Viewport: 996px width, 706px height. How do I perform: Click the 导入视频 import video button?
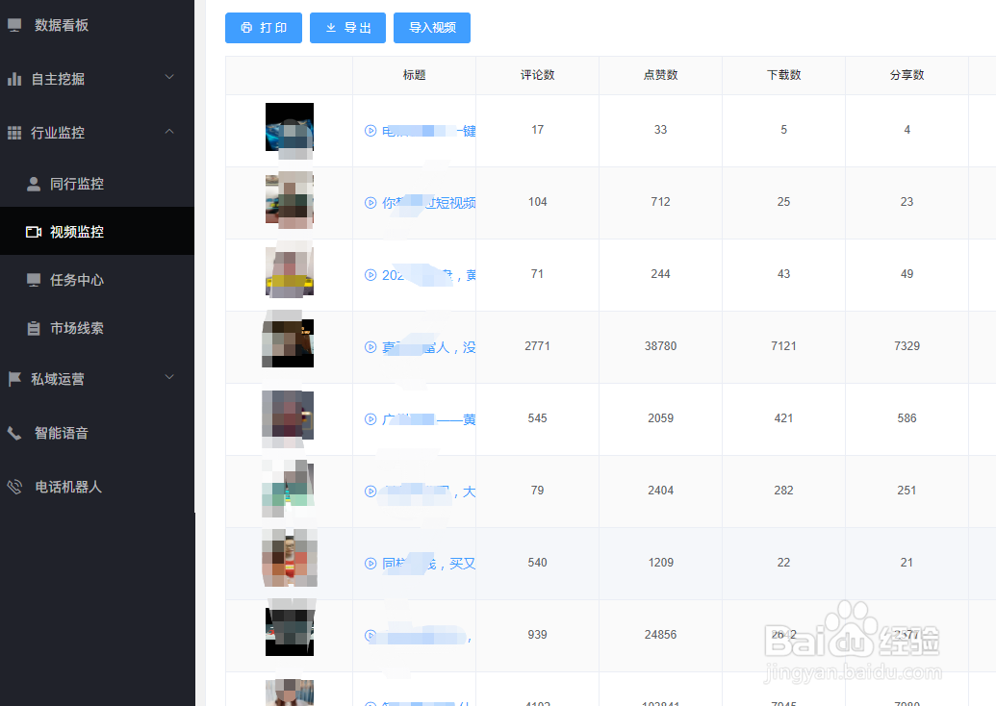click(432, 28)
